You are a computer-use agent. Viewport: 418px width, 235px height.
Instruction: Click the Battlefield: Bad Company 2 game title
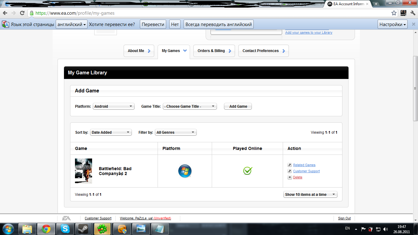click(x=115, y=171)
